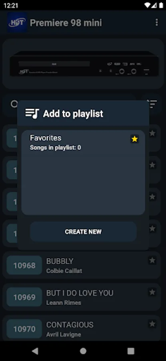Tap the Add to playlist header icon
The height and width of the screenshot is (361, 166).
tap(32, 114)
